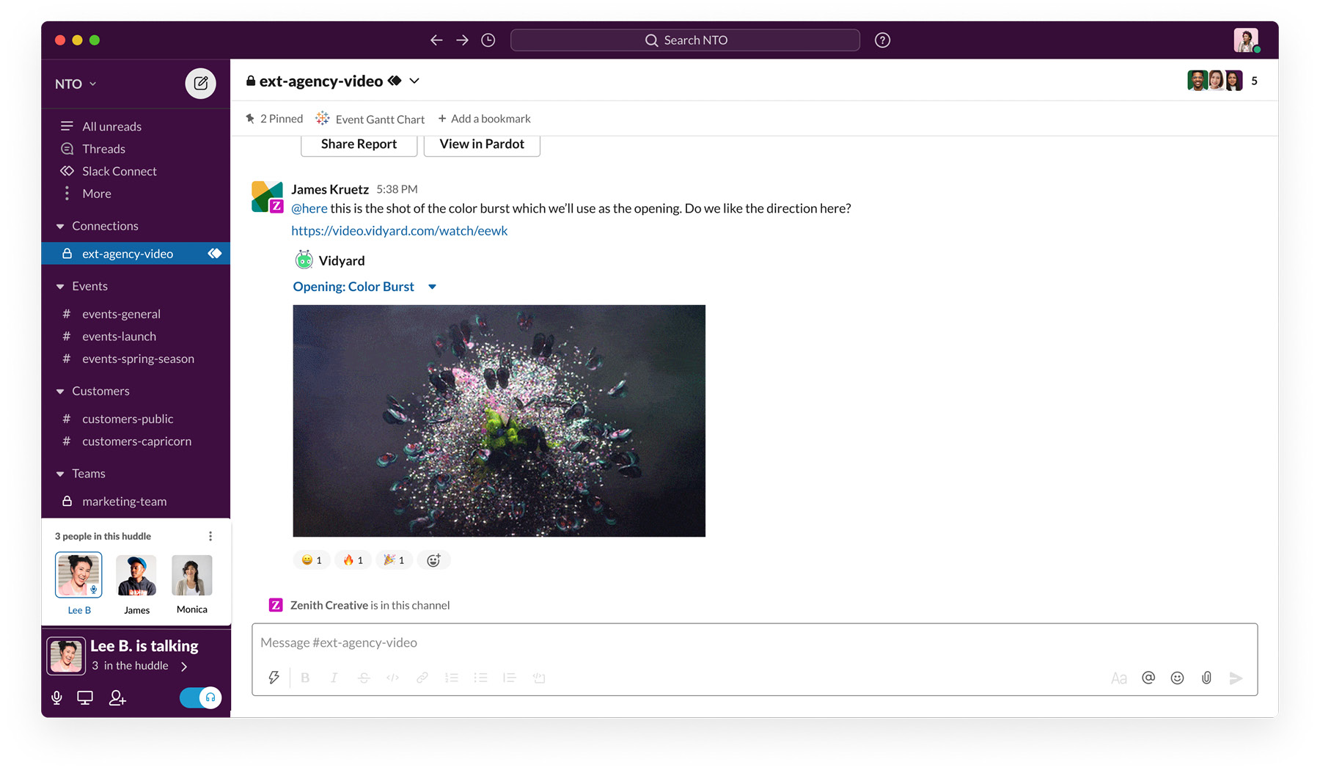Click the @here mention
The width and height of the screenshot is (1320, 770).
click(x=309, y=208)
